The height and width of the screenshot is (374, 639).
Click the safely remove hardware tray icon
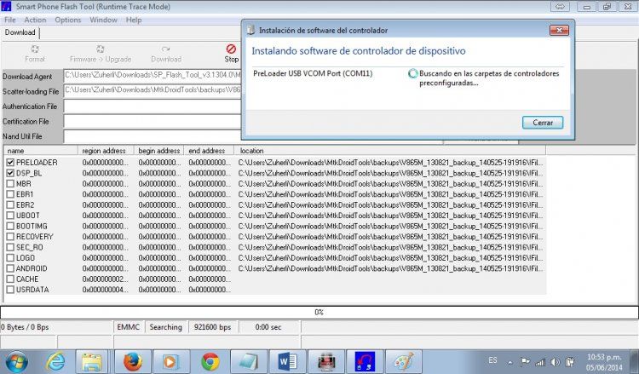pos(570,362)
